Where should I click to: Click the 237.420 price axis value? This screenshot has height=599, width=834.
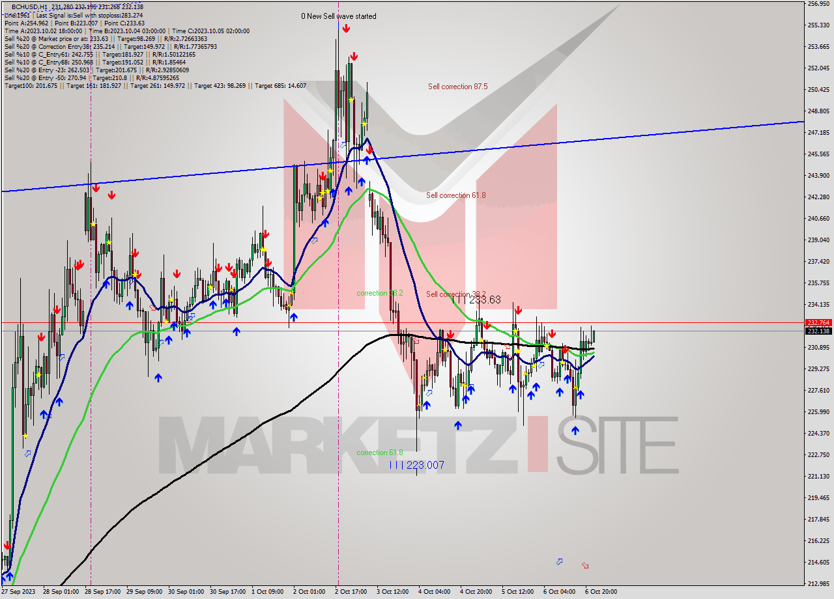click(818, 262)
